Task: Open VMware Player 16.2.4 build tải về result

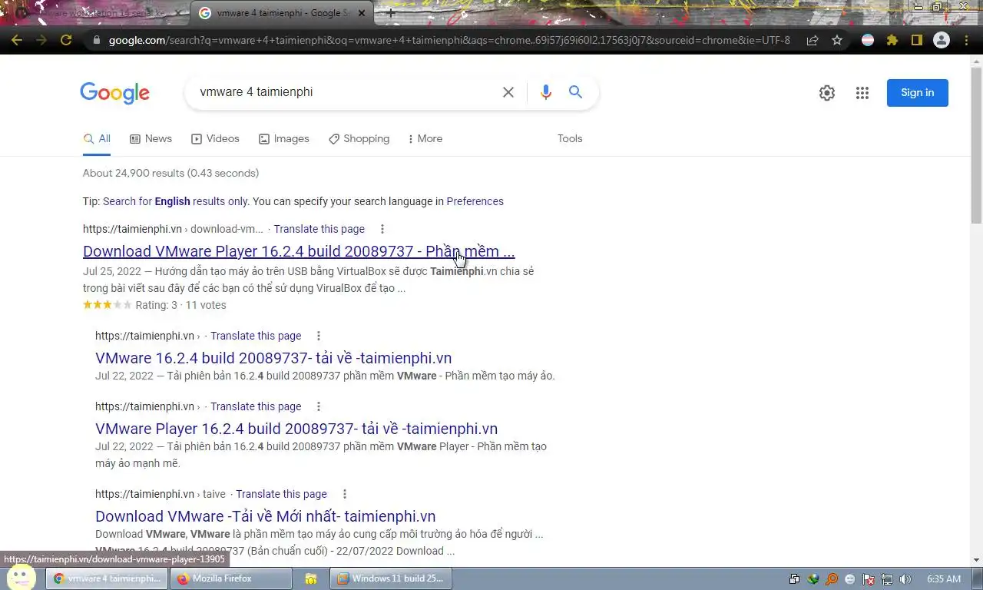Action: tap(296, 429)
